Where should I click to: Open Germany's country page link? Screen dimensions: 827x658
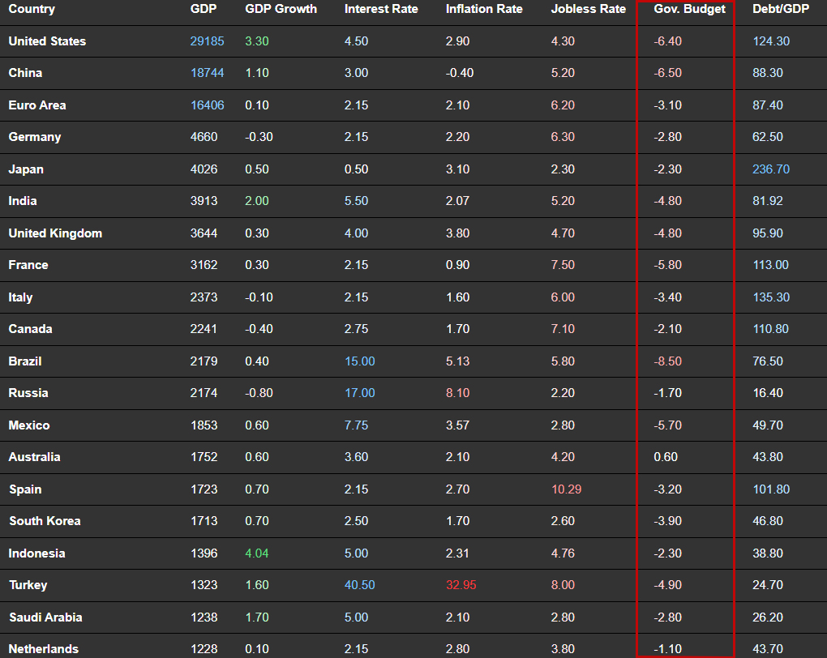tap(35, 137)
